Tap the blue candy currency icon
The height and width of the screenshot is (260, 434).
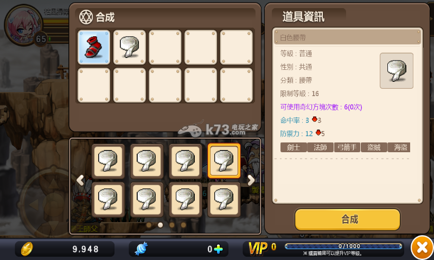[x=142, y=249]
